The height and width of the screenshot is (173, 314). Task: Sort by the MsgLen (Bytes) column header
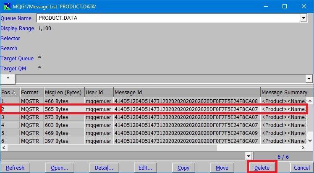click(x=64, y=92)
